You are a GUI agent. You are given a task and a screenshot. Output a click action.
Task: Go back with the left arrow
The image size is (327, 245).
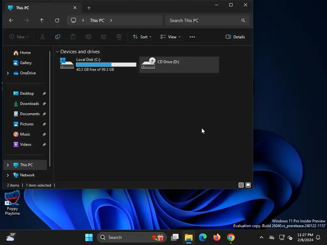(11, 20)
